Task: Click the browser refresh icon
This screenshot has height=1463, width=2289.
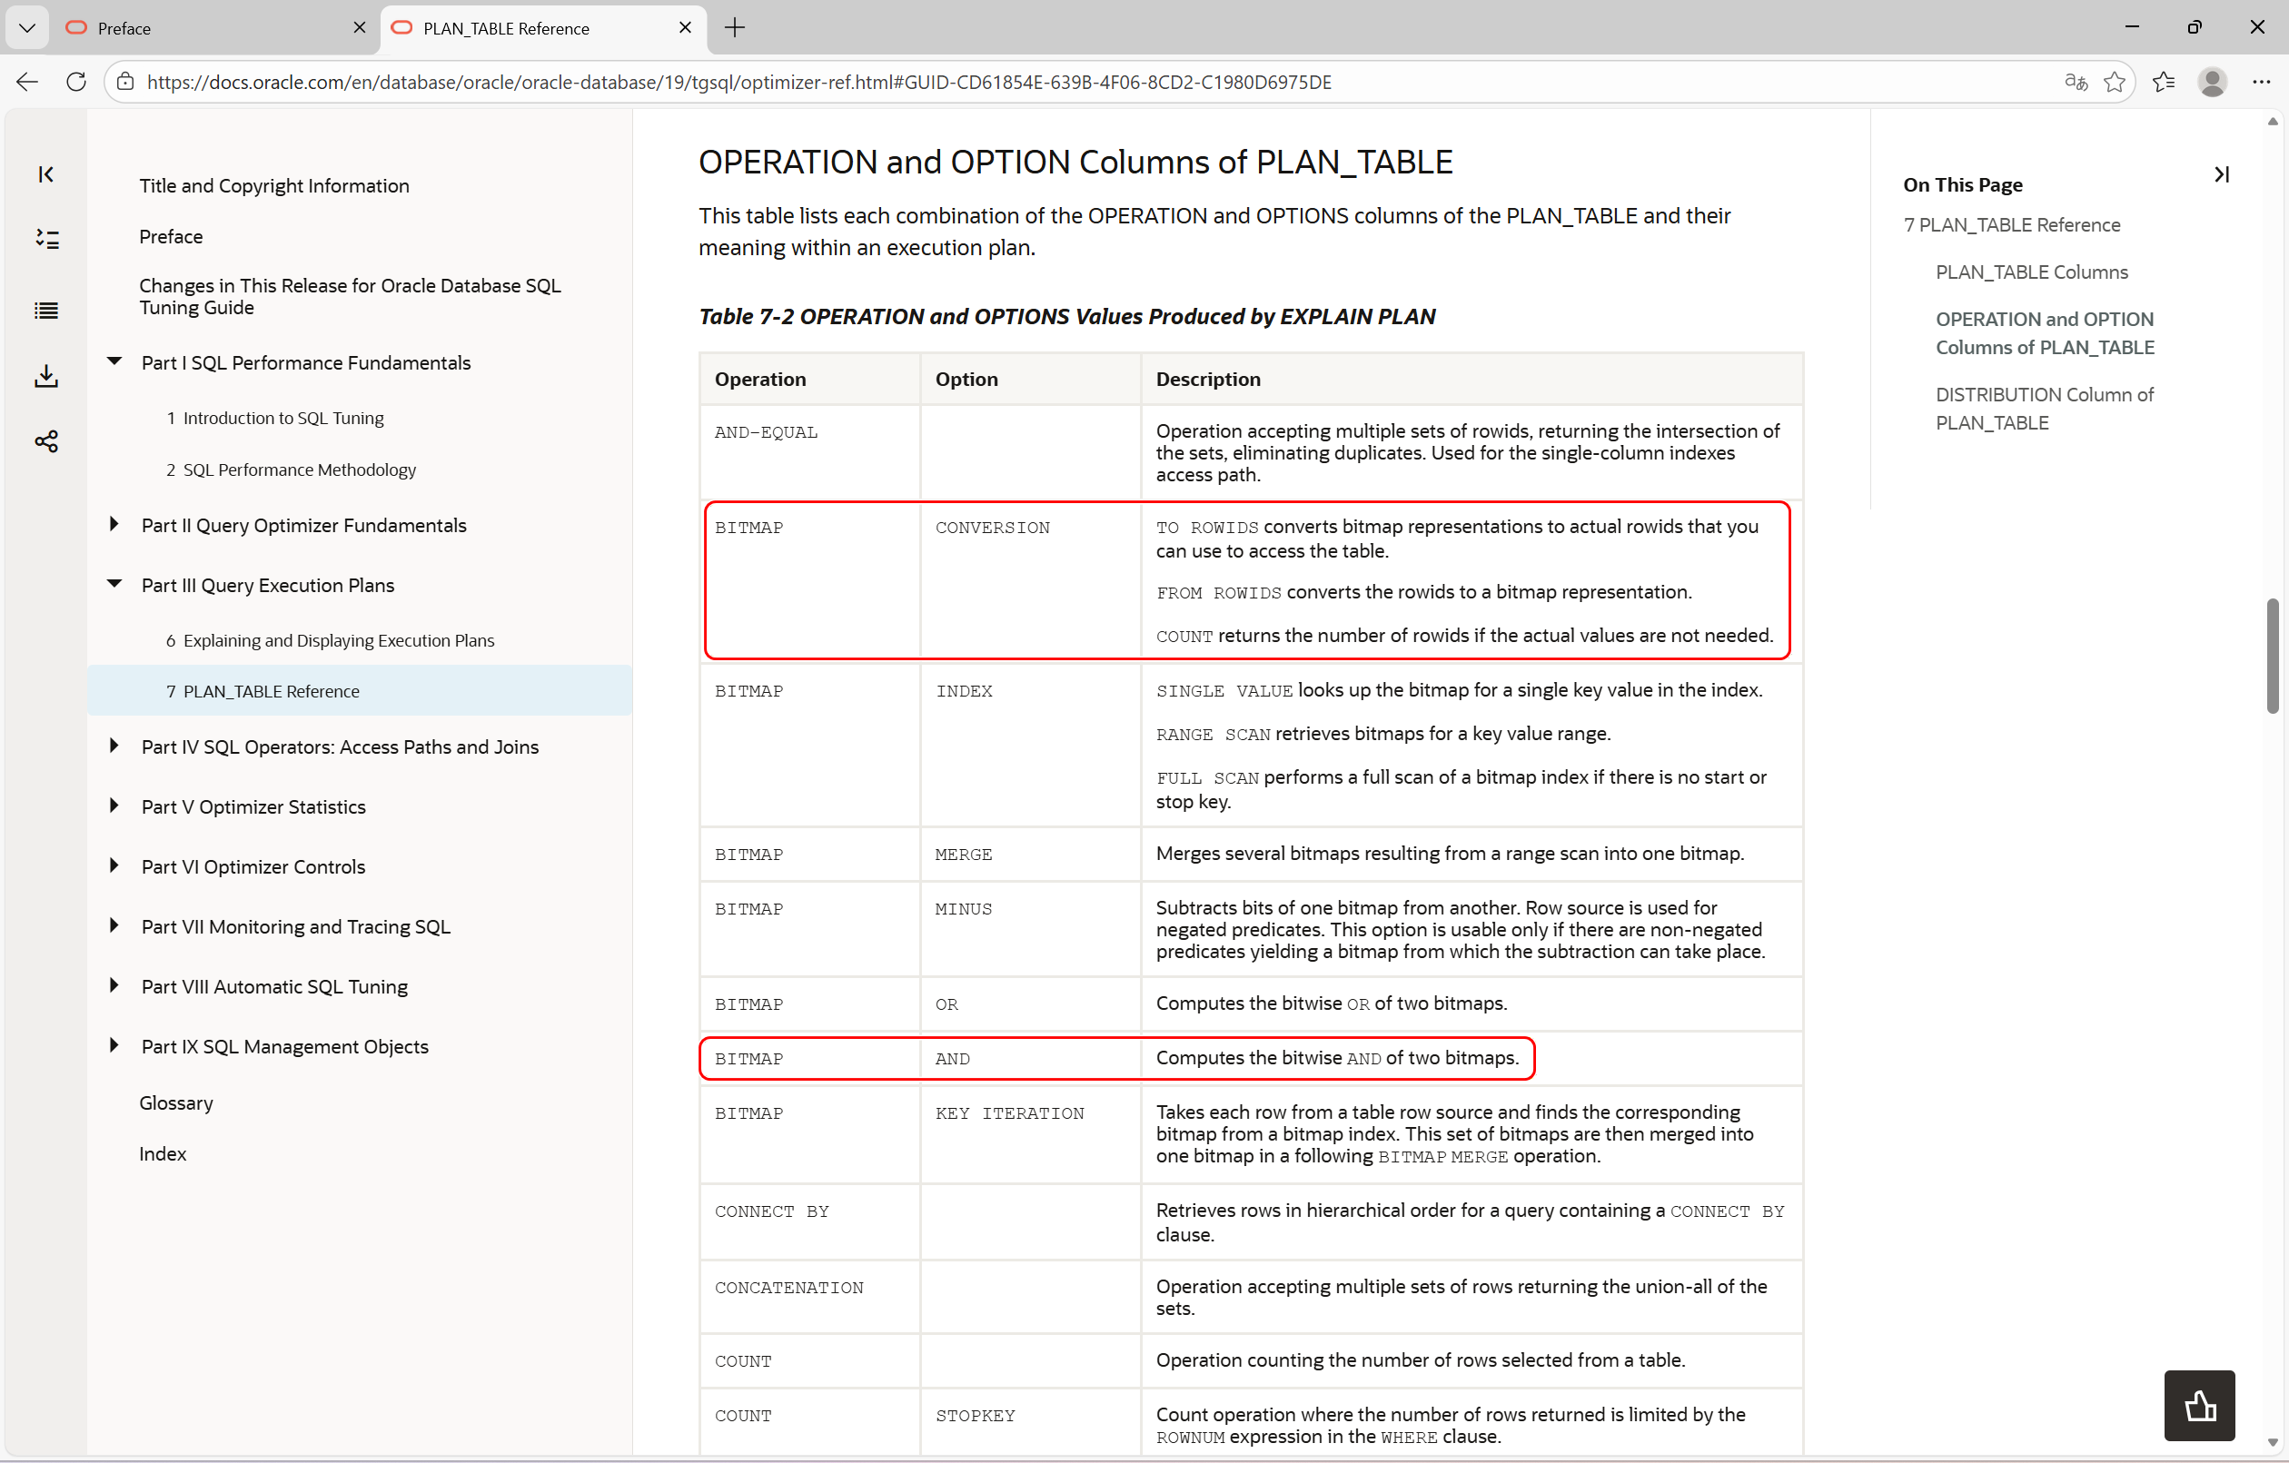Action: (x=76, y=82)
